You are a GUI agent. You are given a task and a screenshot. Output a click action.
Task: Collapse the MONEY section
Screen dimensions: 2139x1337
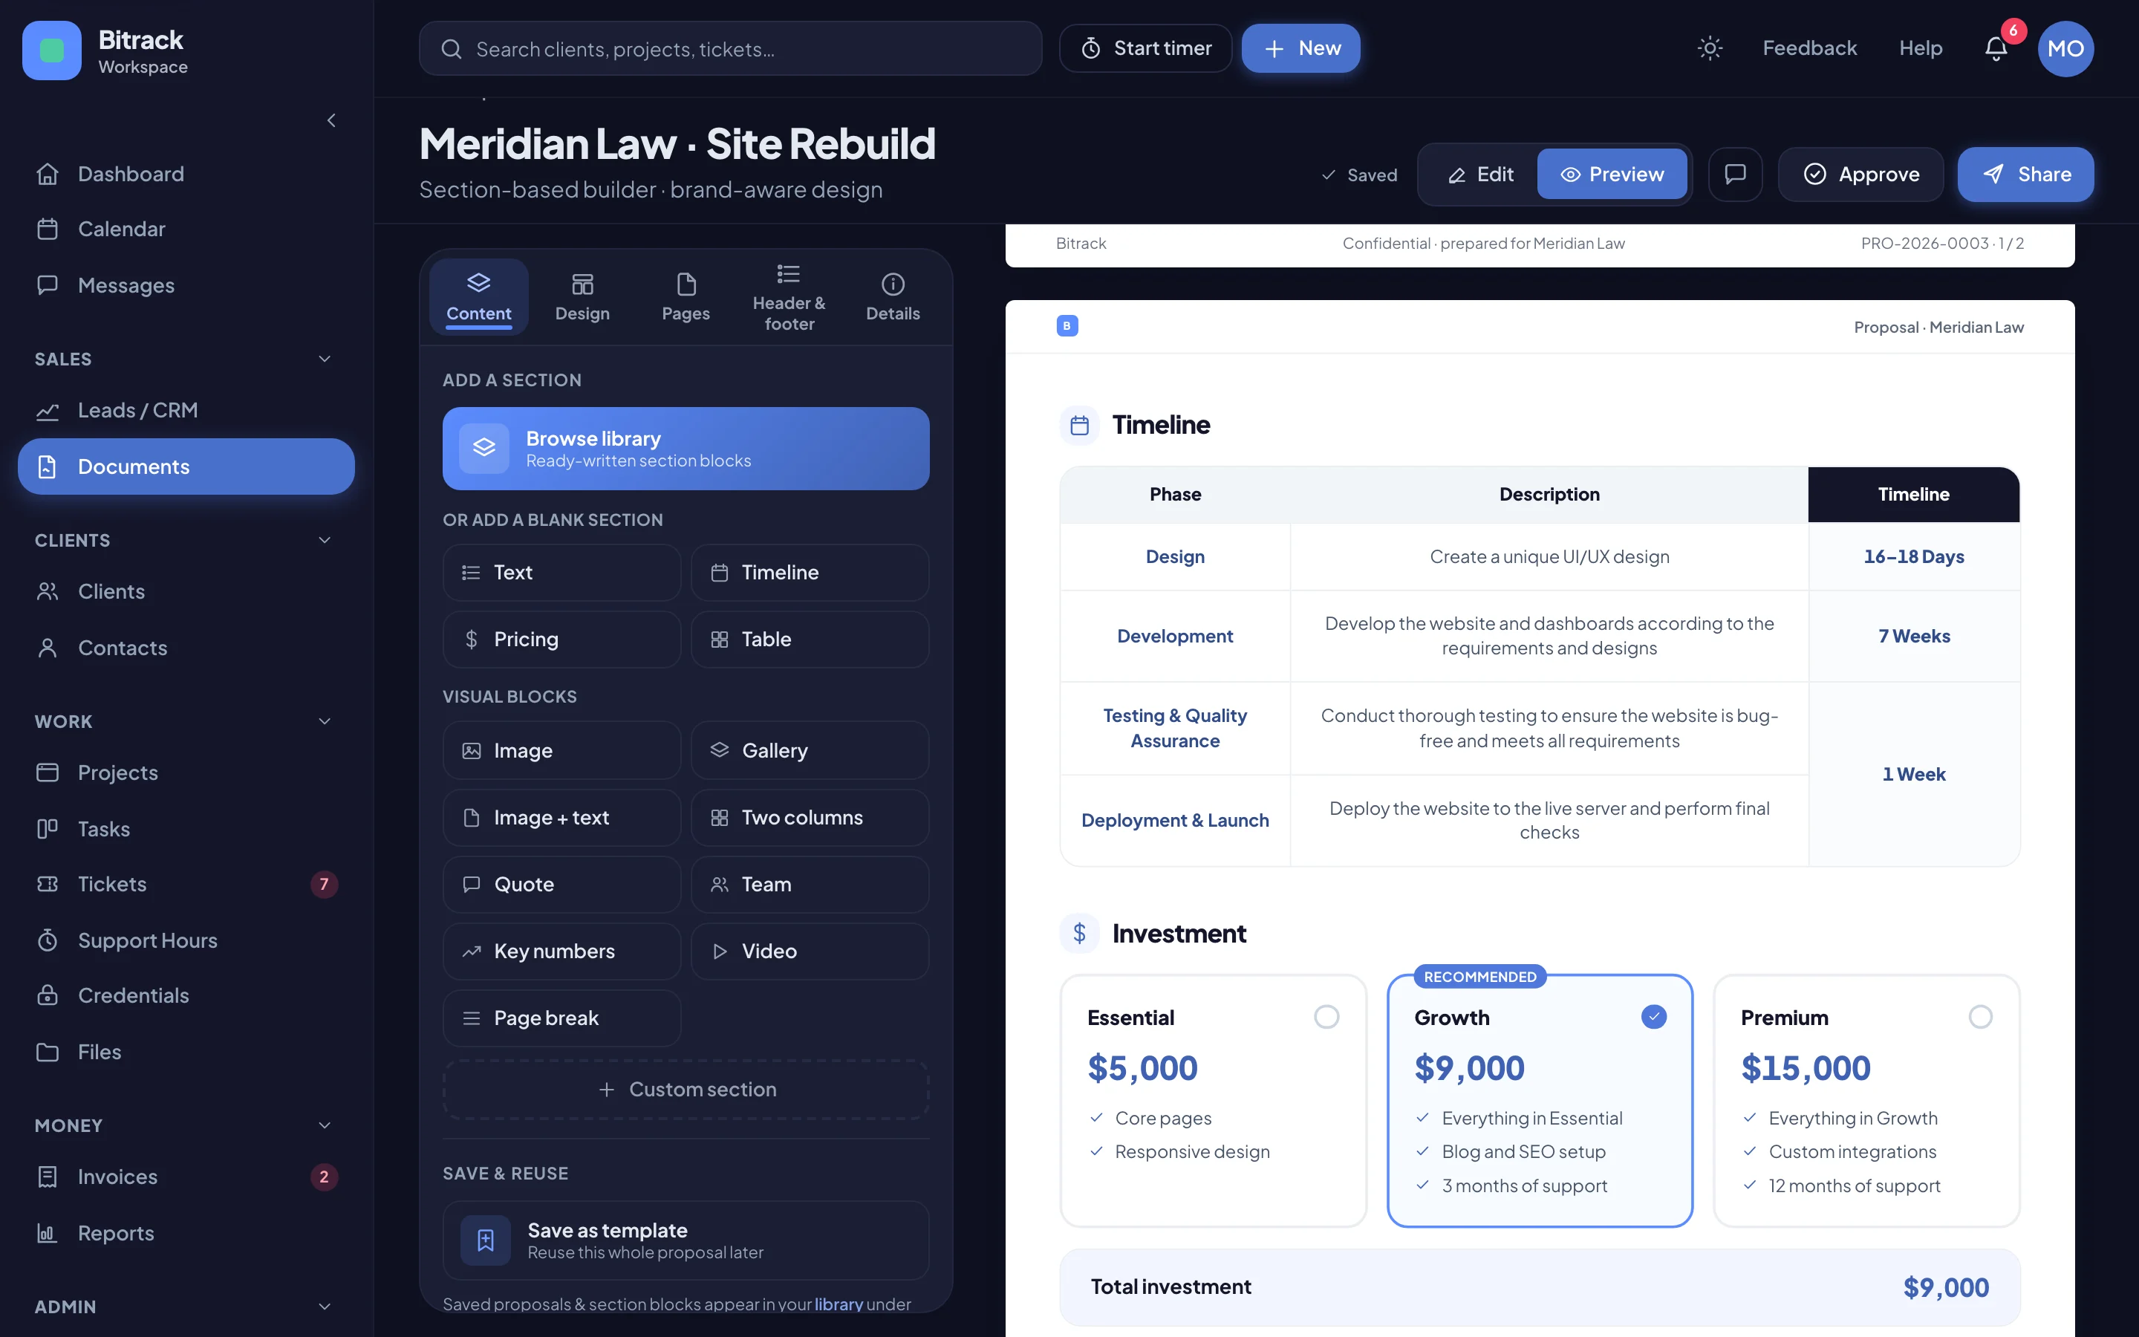coord(325,1125)
